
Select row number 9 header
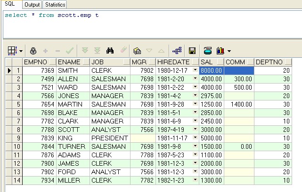tap(17, 138)
